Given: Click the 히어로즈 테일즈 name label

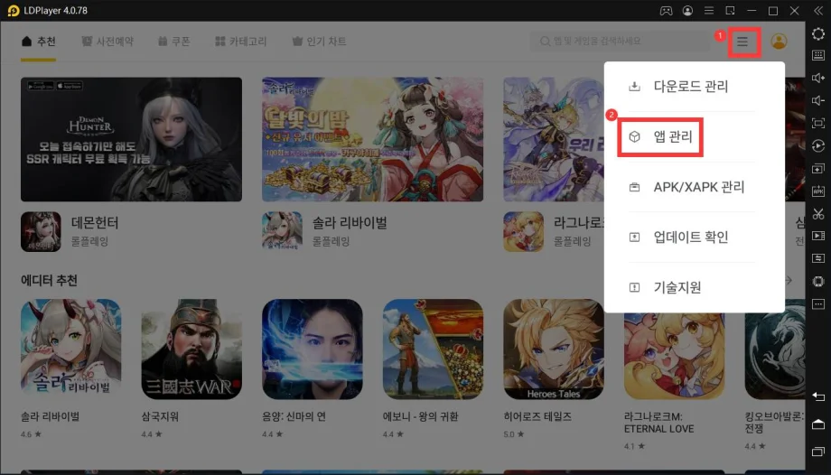Looking at the screenshot, I should coord(537,416).
